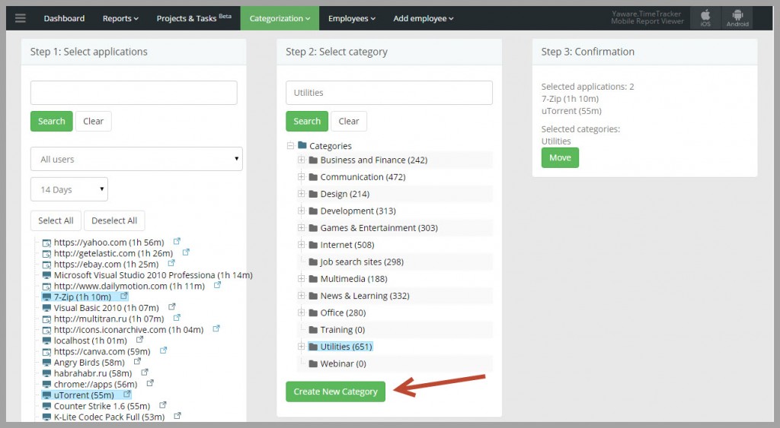Open uTorrent external link icon

click(127, 395)
